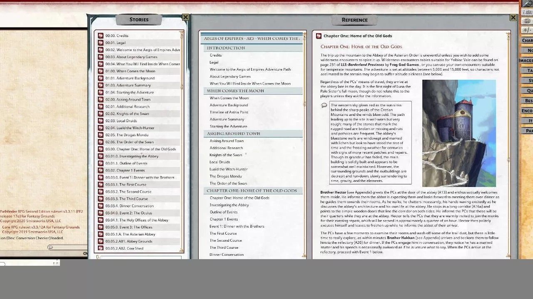Open link icon beside 01.01. Adventure Background
The image size is (533, 299).
coord(100,78)
